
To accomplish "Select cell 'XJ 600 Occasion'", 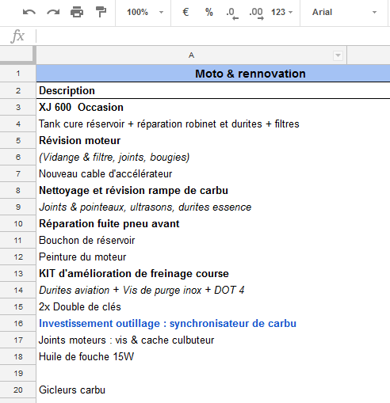I will (x=191, y=107).
